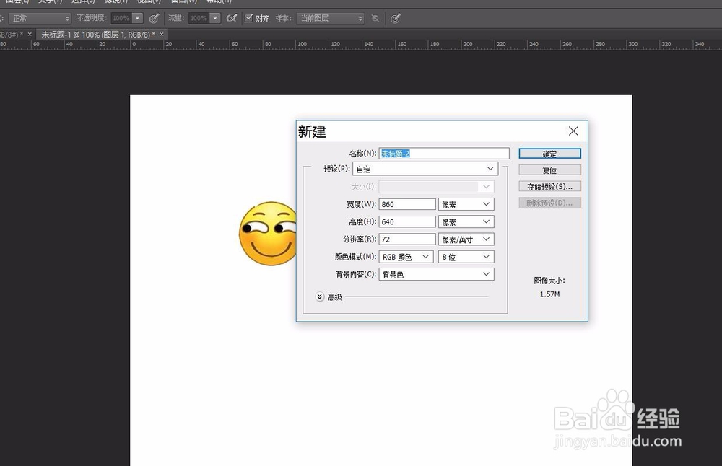Toggle the pressure-for-size icon at options bar end

tap(396, 19)
